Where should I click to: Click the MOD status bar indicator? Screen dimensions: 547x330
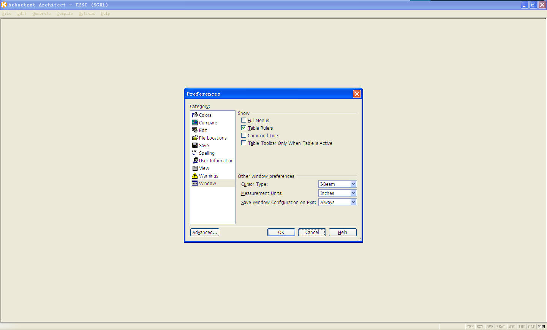point(512,327)
